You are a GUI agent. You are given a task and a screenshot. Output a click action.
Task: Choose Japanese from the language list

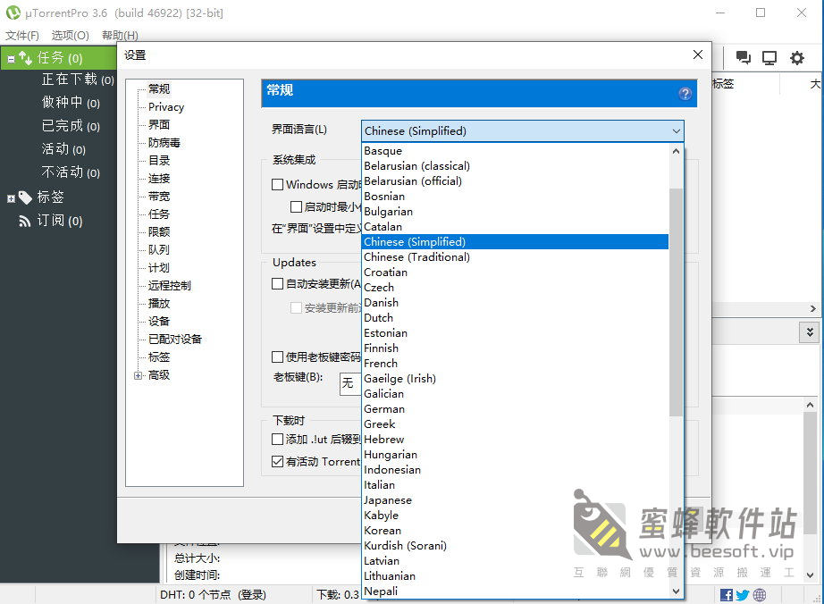pyautogui.click(x=516, y=500)
